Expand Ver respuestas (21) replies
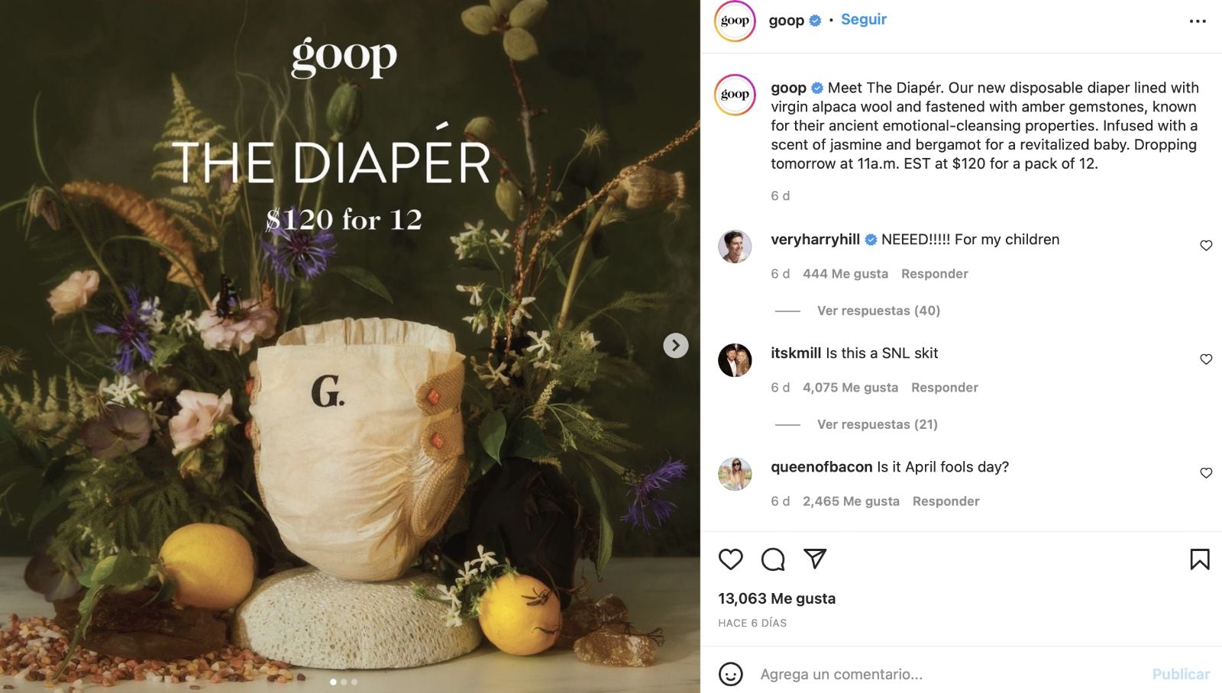The image size is (1222, 693). pyautogui.click(x=877, y=424)
